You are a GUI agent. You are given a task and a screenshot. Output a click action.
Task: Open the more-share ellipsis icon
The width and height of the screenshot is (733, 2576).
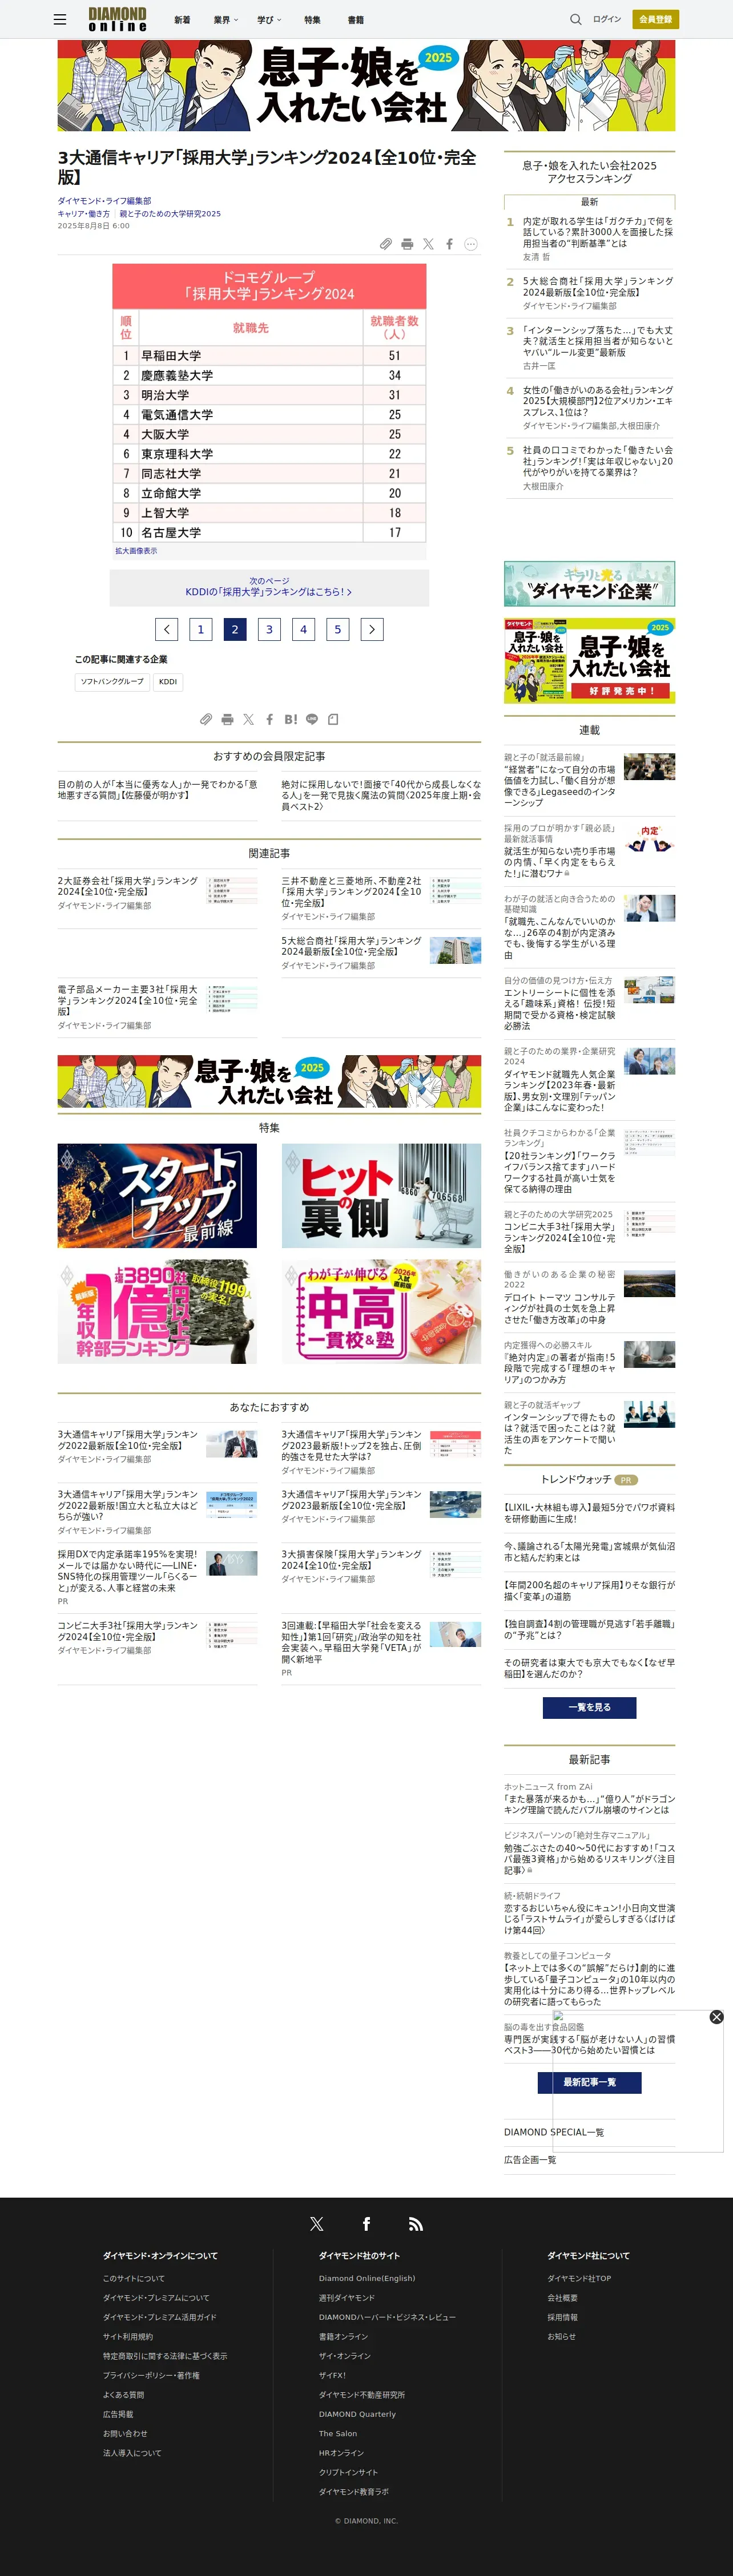471,244
